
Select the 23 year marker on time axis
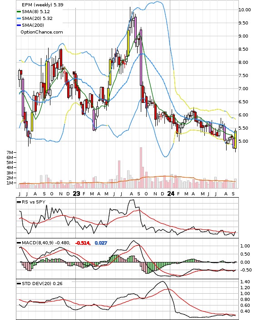click(x=76, y=194)
